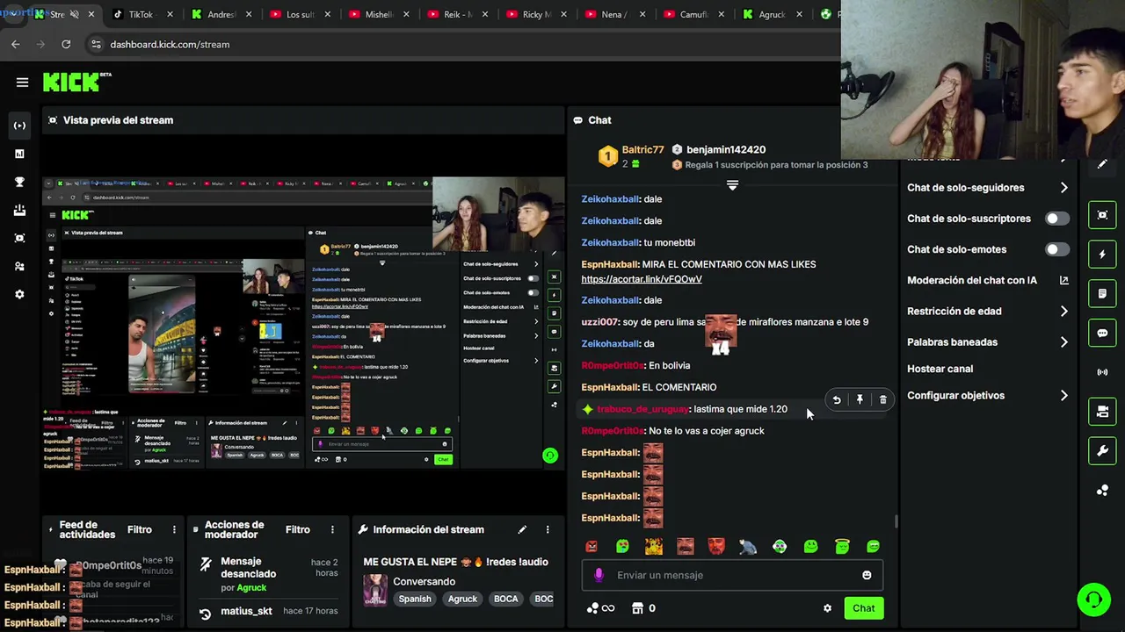This screenshot has height=632, width=1125.
Task: Open activity feed three-dot menu
Action: coord(174,529)
